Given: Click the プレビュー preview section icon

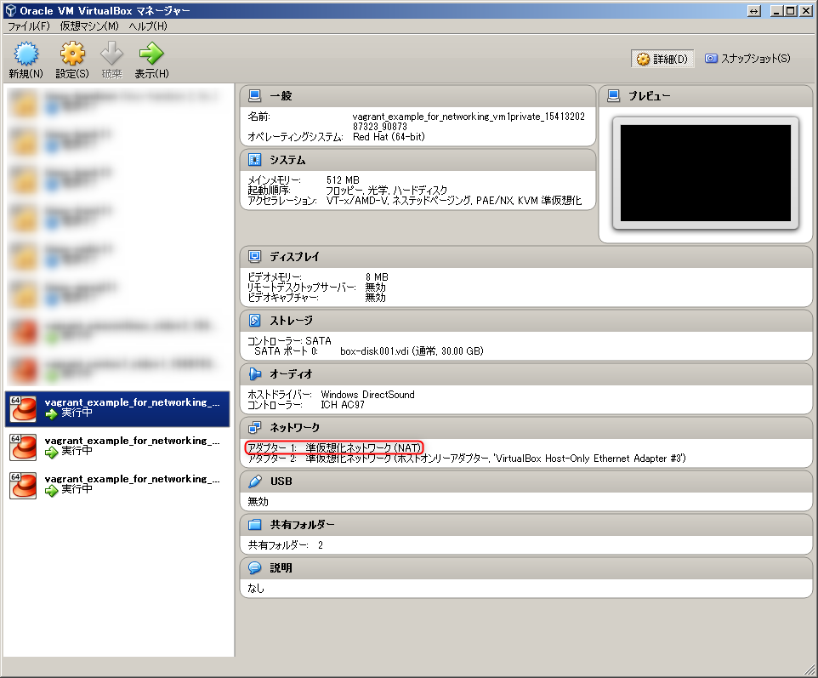Looking at the screenshot, I should [x=614, y=95].
